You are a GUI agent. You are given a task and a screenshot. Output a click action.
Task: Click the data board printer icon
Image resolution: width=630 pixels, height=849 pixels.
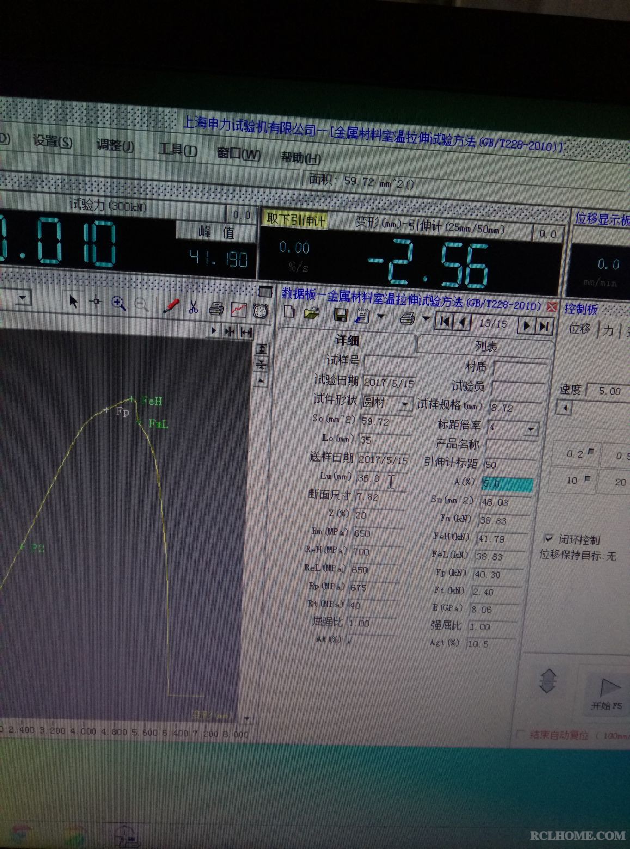point(407,318)
